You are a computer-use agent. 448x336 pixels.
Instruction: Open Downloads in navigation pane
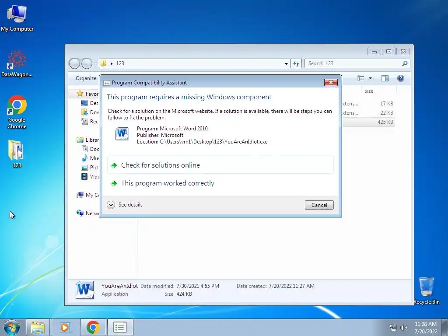(90, 112)
